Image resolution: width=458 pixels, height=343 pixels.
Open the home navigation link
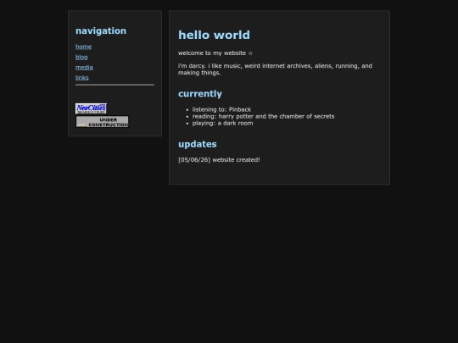[83, 47]
